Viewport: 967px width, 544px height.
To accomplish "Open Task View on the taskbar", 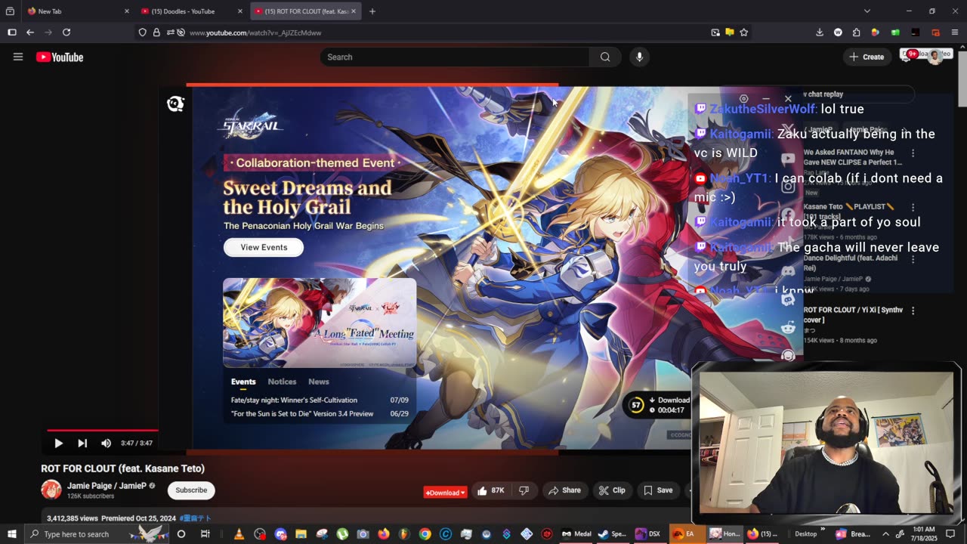I will [205, 534].
